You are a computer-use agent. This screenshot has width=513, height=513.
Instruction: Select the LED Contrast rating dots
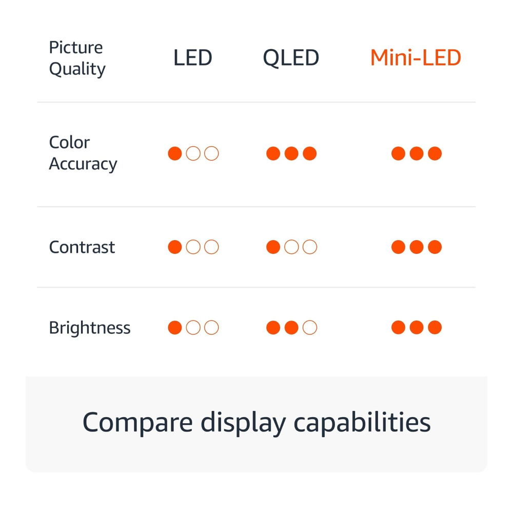(x=193, y=247)
